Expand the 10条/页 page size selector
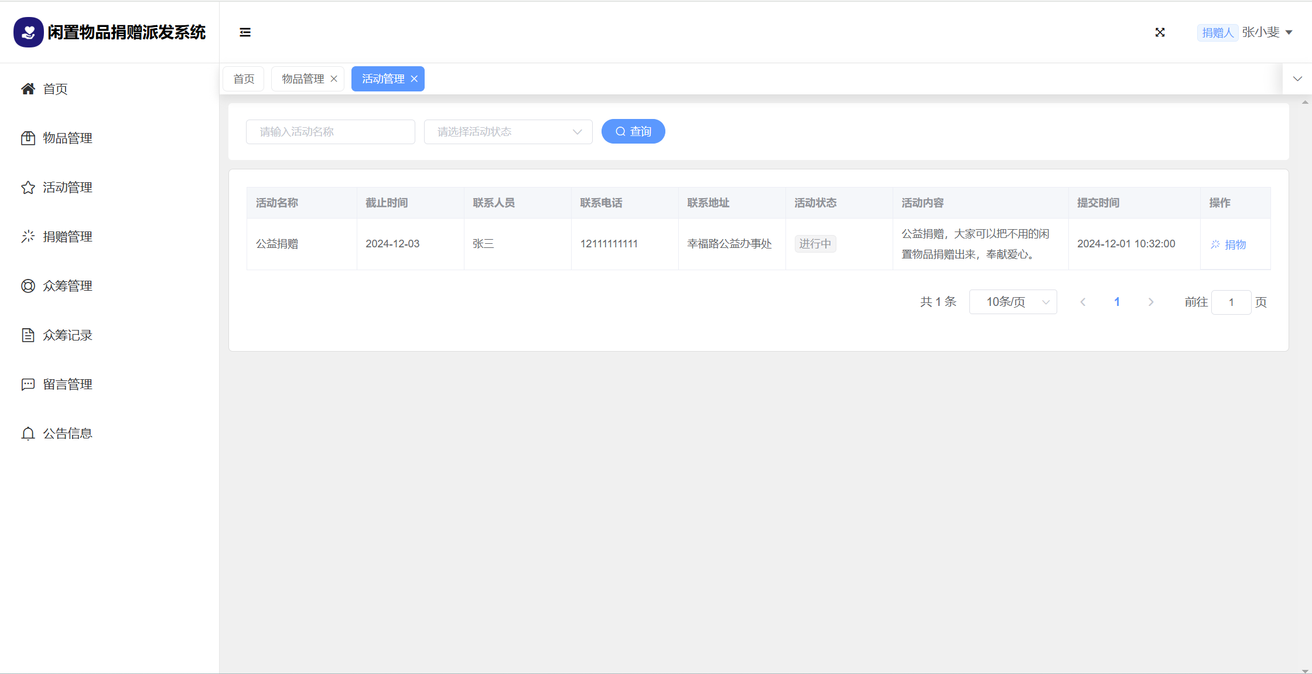This screenshot has width=1312, height=674. [x=1013, y=302]
